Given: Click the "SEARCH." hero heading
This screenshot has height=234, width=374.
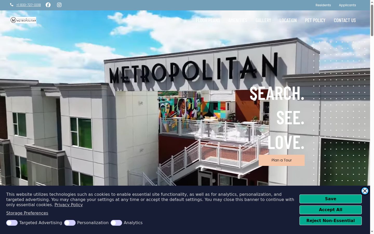Looking at the screenshot, I should (277, 93).
